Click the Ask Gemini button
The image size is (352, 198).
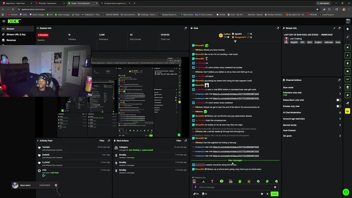pyautogui.click(x=323, y=3)
